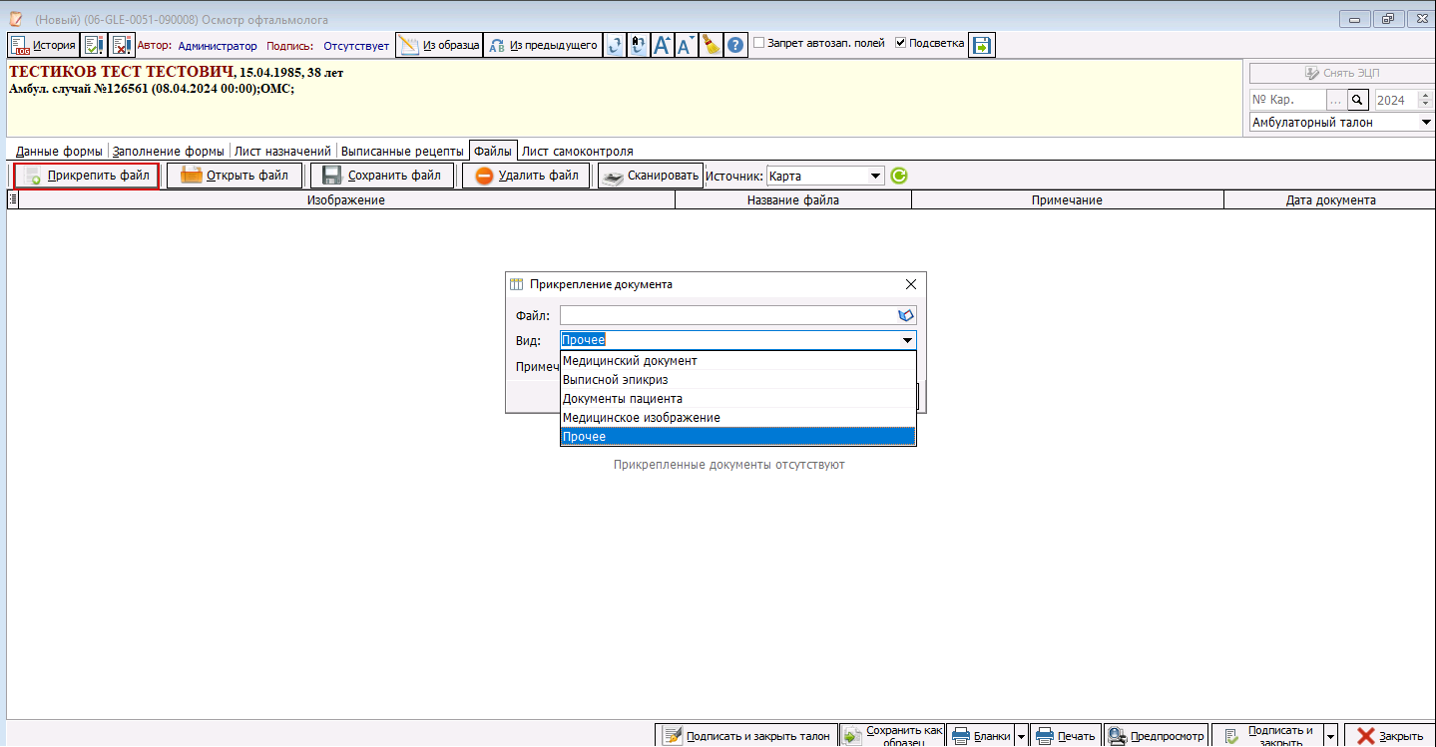The image size is (1436, 747).
Task: Click the browse file icon in Файл field
Action: coord(906,315)
